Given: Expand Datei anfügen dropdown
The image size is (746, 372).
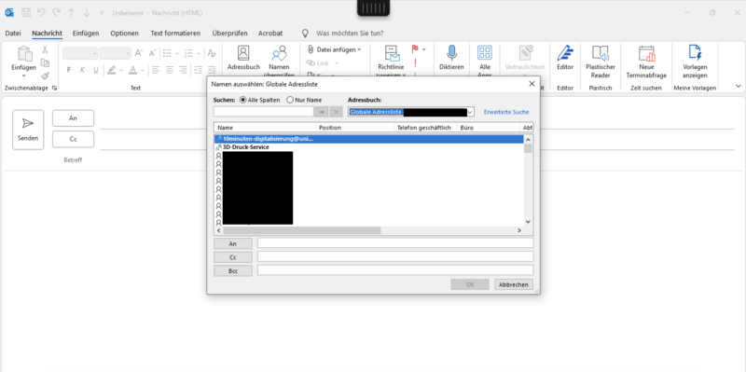Looking at the screenshot, I should pyautogui.click(x=359, y=49).
